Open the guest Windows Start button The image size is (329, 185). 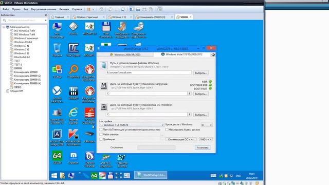[x=54, y=176]
